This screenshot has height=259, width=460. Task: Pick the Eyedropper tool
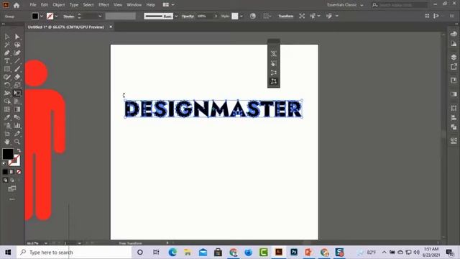coord(6,117)
